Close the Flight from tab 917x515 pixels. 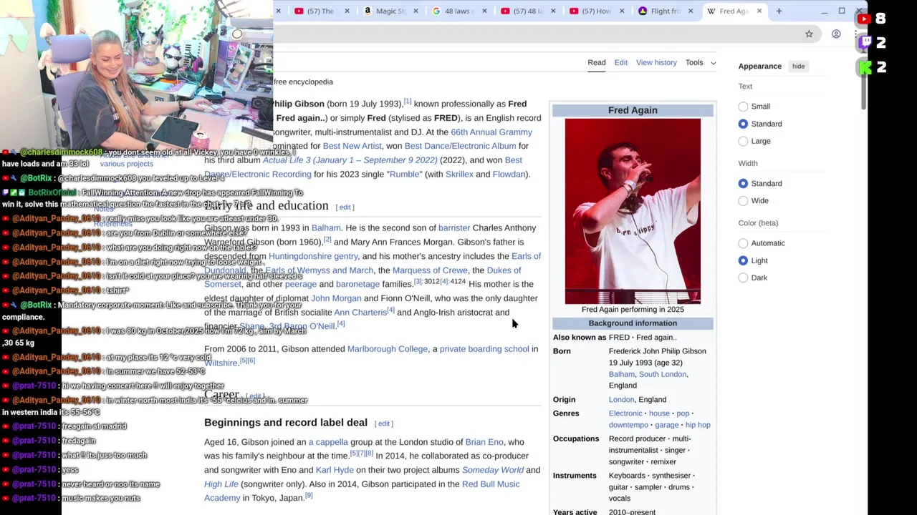(x=691, y=11)
